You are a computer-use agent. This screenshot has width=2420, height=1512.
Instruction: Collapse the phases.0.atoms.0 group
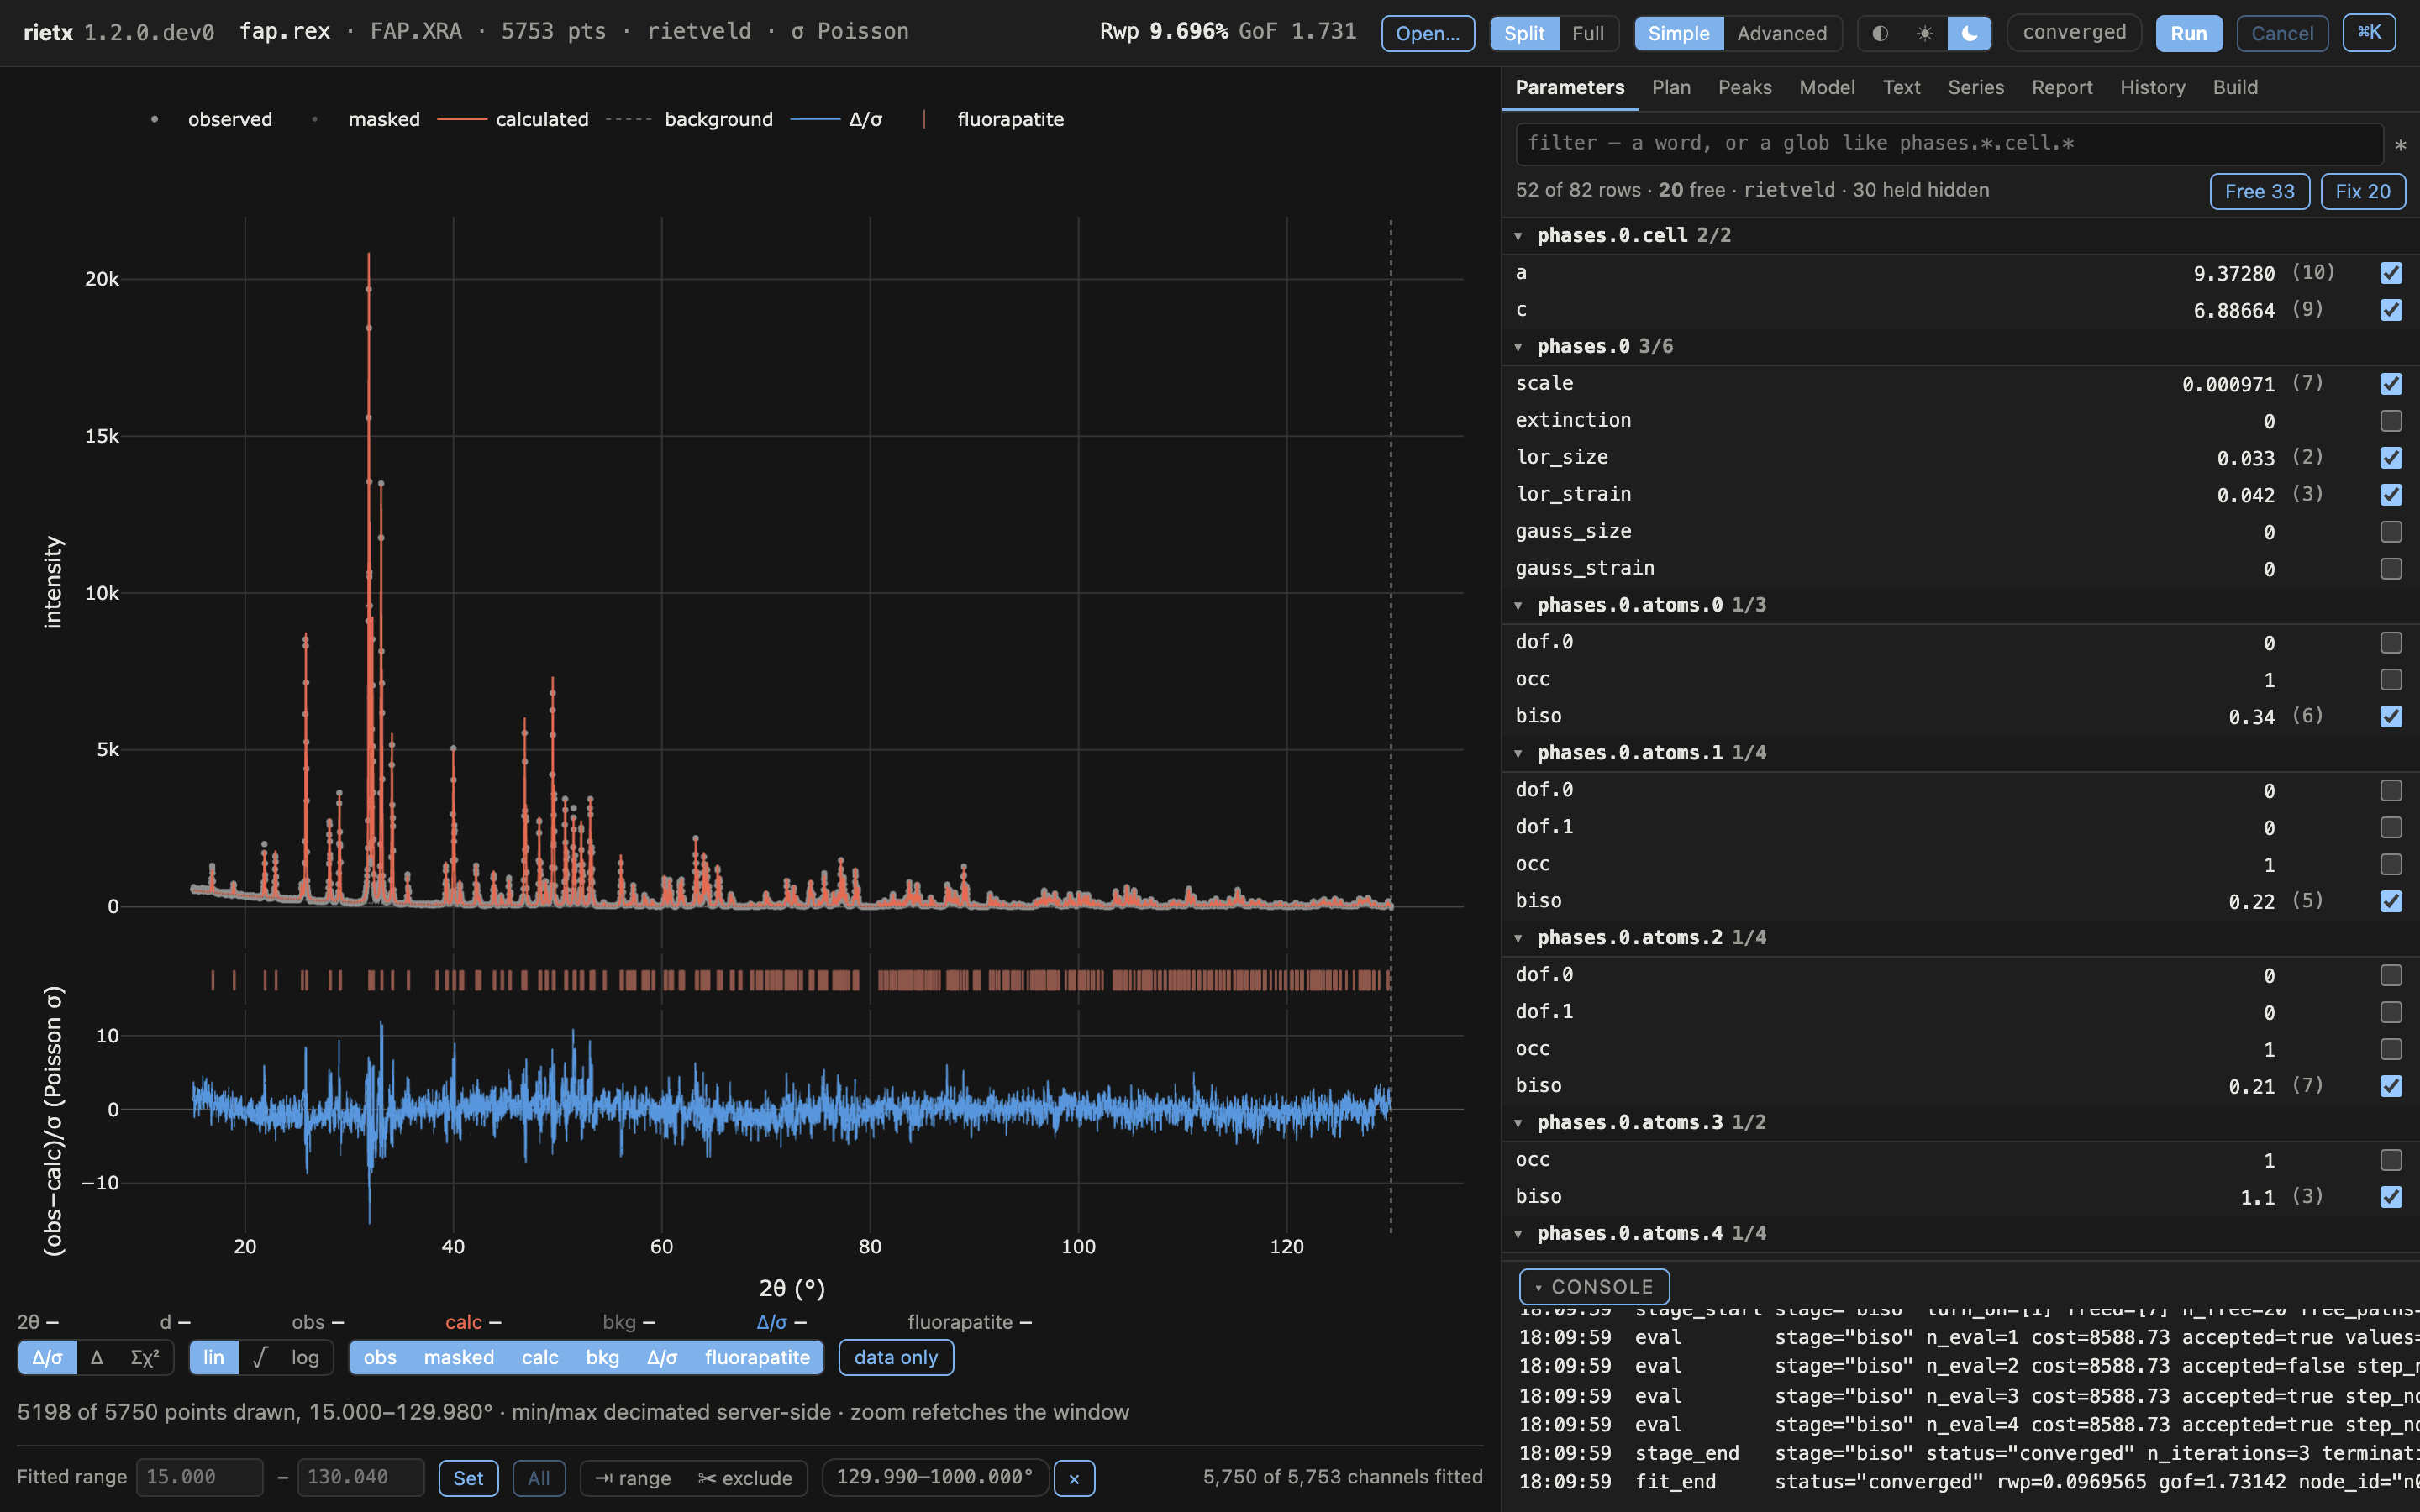pos(1518,606)
